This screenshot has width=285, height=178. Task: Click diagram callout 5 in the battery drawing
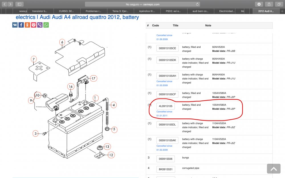click(114, 129)
